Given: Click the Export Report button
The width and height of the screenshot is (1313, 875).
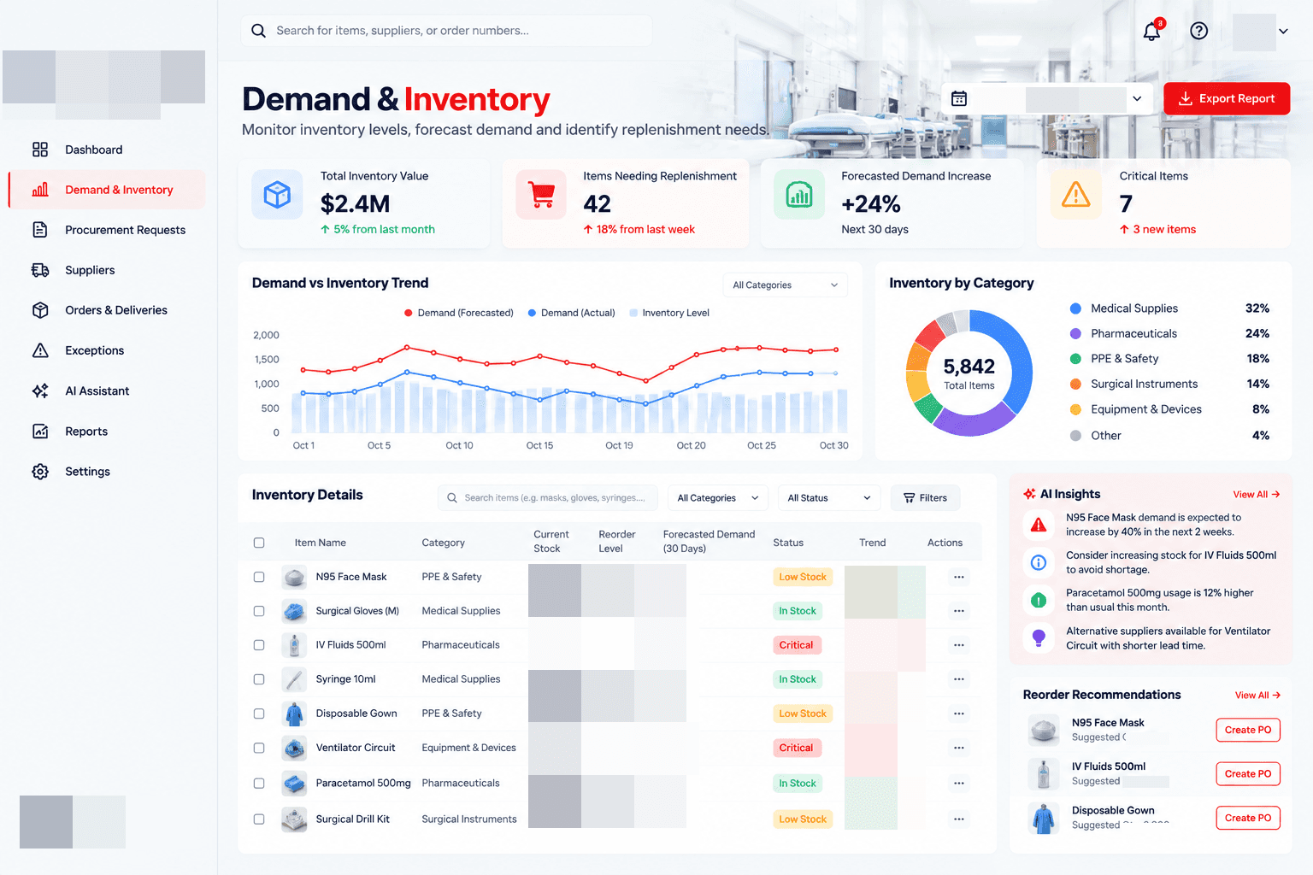Looking at the screenshot, I should coord(1227,98).
